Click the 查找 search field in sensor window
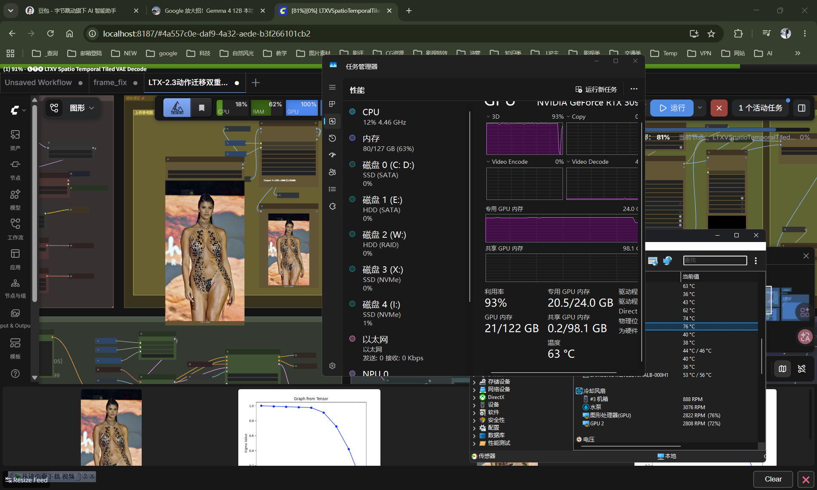Viewport: 817px width, 490px height. coord(715,260)
